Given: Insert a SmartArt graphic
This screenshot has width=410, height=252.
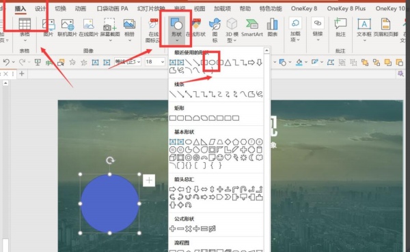Looking at the screenshot, I should pyautogui.click(x=251, y=28).
